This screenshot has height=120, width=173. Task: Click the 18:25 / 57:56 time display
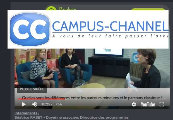[52, 104]
